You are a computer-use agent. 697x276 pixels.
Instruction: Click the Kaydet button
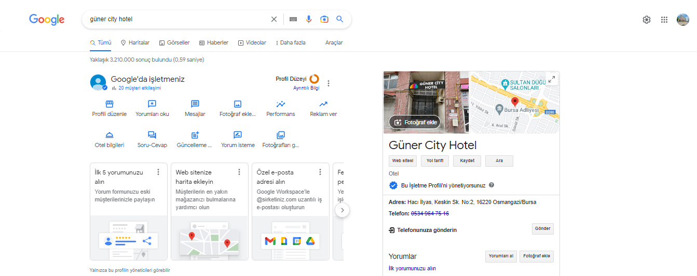467,161
